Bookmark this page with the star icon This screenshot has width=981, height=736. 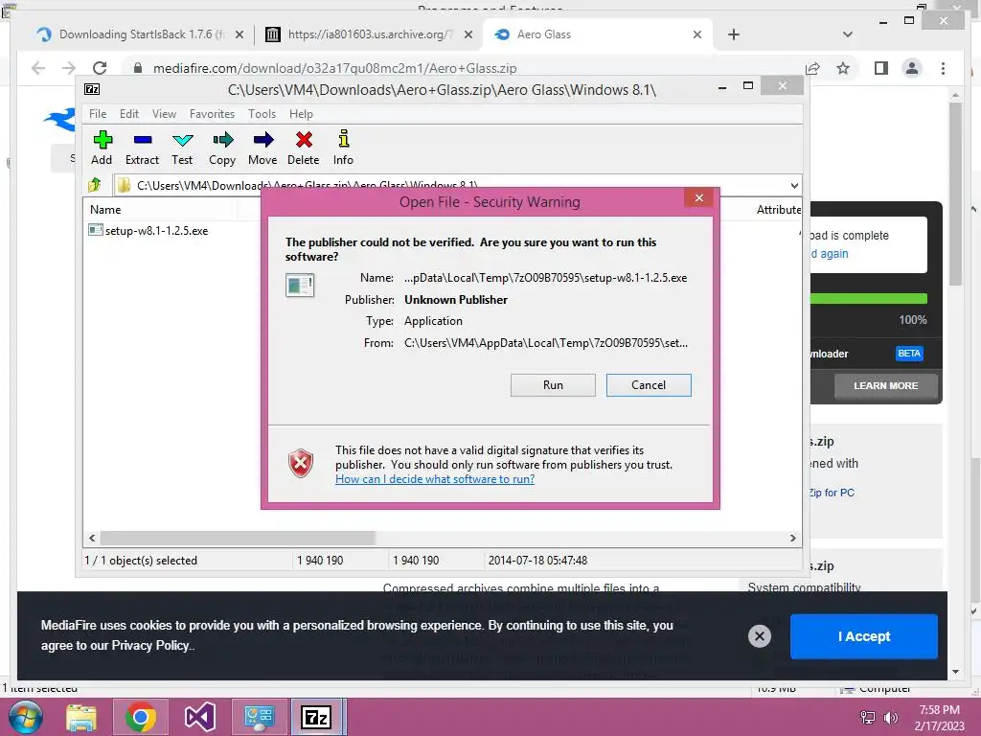click(843, 68)
